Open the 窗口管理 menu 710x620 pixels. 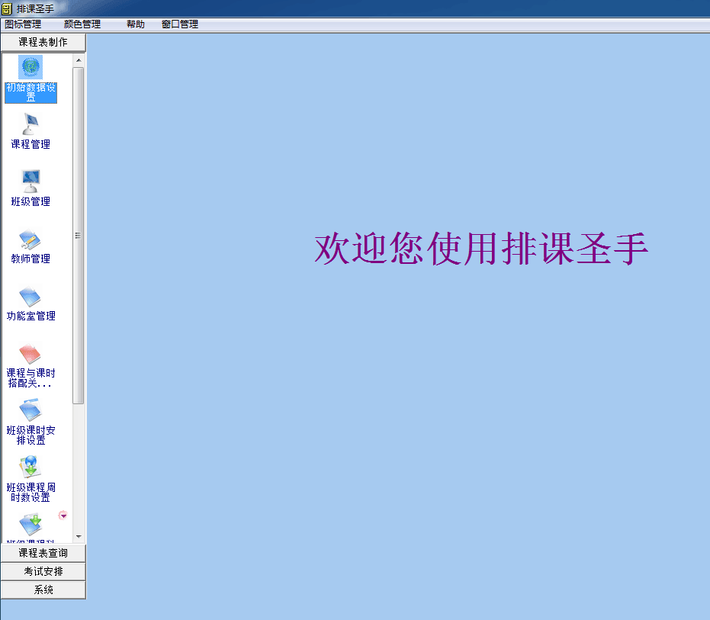[x=180, y=24]
